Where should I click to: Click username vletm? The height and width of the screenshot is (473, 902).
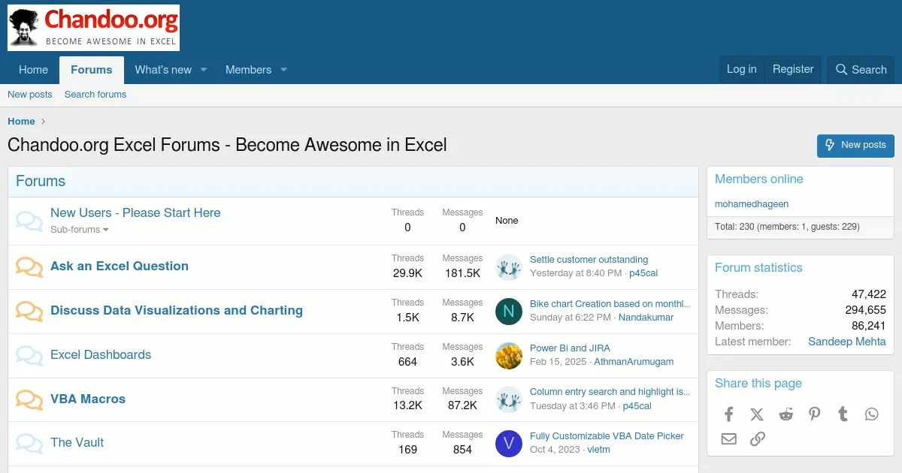[598, 450]
